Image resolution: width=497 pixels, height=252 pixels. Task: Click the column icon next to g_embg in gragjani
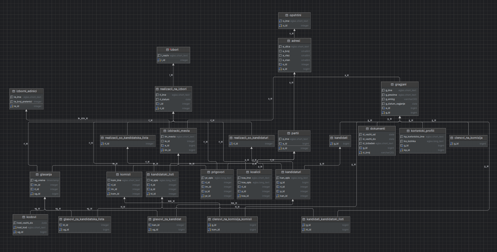[x=383, y=99]
